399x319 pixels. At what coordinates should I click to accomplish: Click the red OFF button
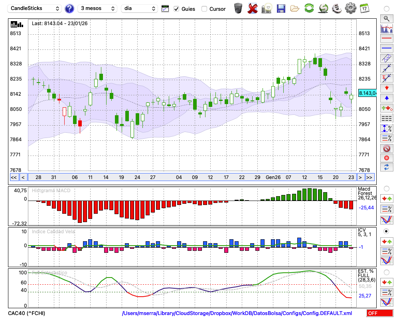point(379,313)
